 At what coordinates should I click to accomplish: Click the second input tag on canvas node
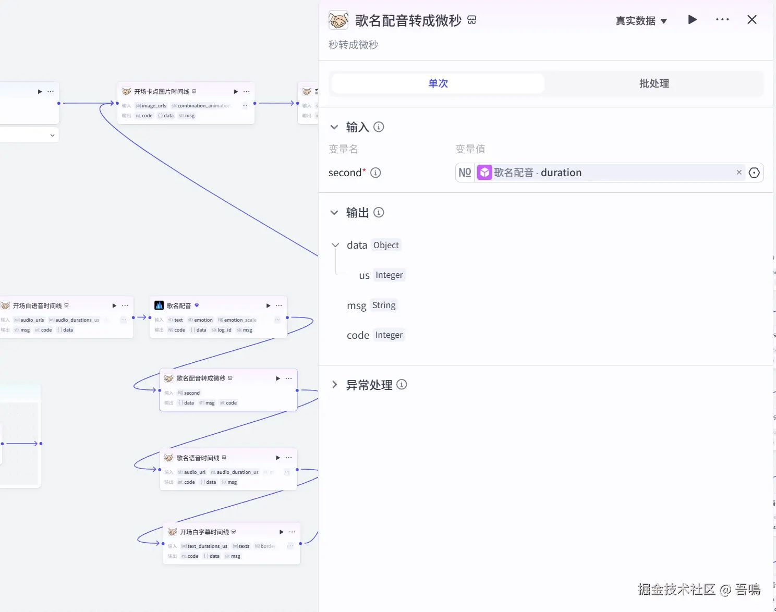point(189,393)
